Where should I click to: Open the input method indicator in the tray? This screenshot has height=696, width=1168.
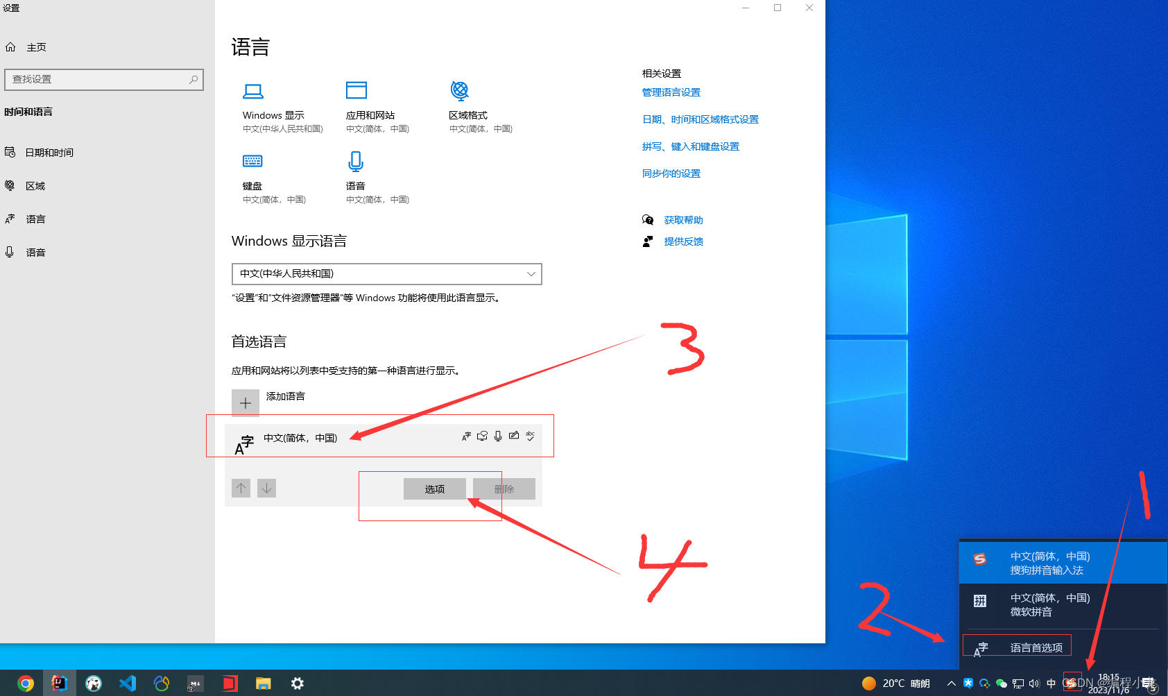[1072, 683]
